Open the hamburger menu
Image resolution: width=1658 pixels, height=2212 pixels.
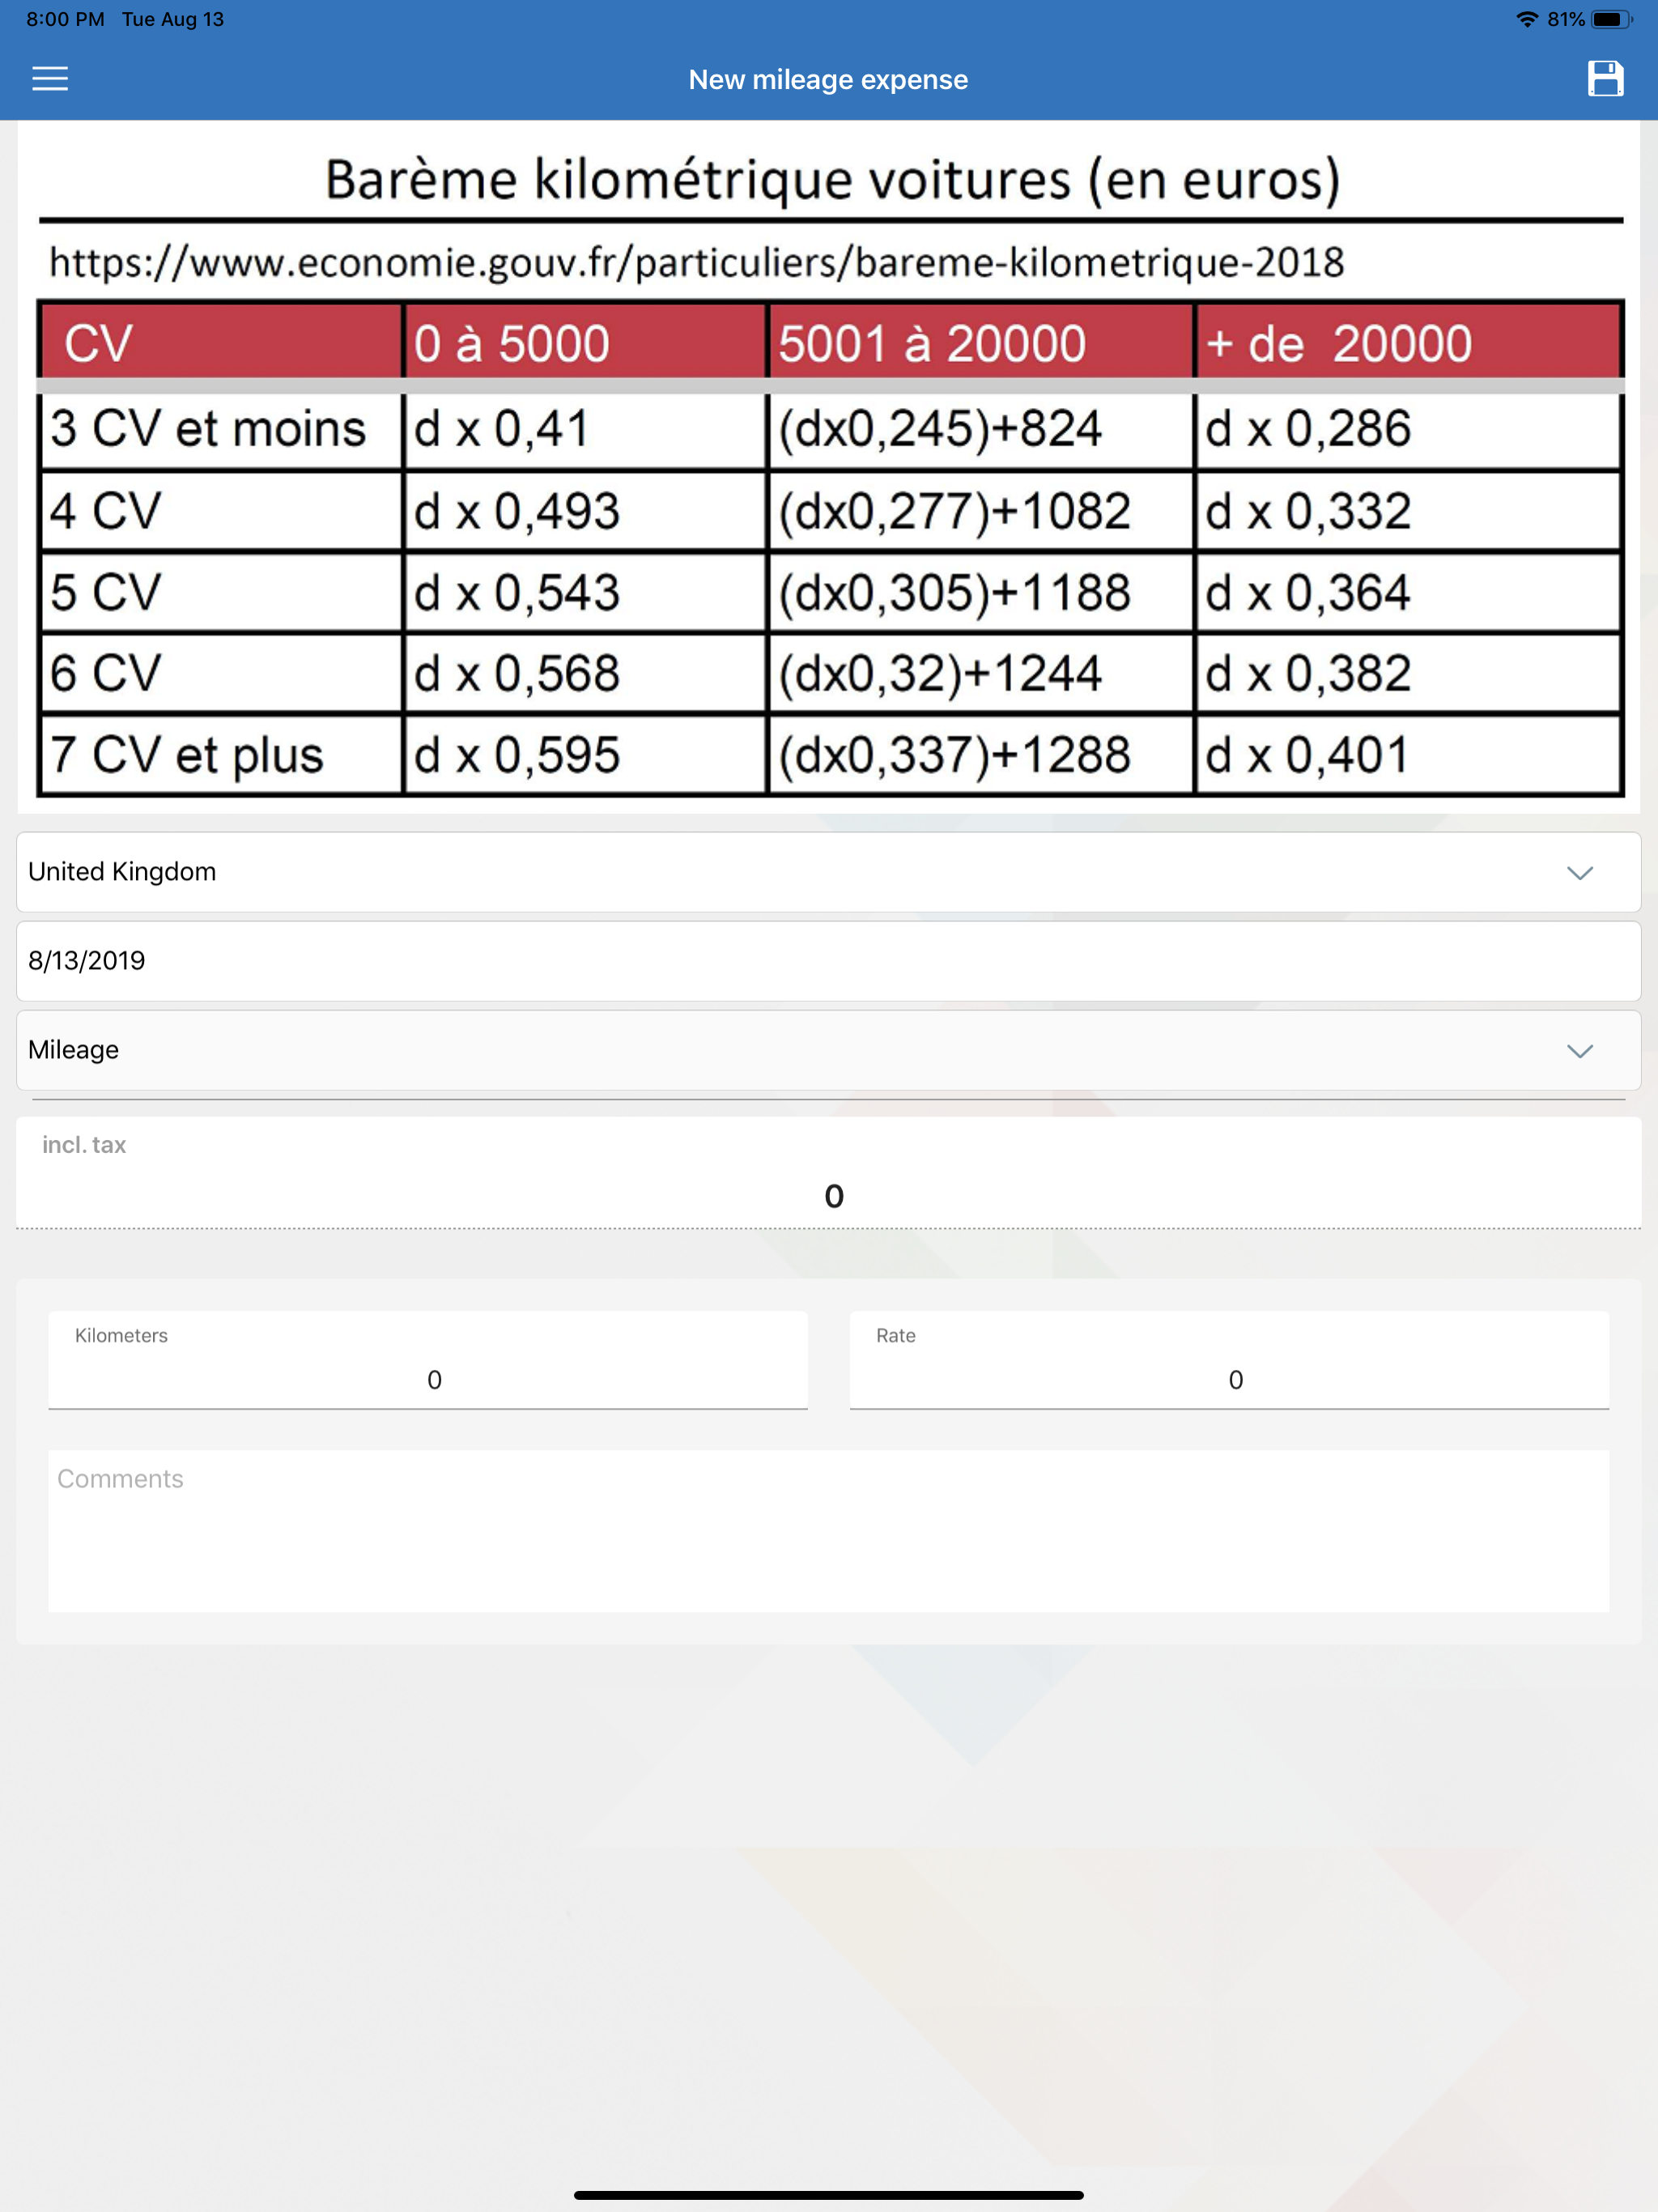point(50,79)
